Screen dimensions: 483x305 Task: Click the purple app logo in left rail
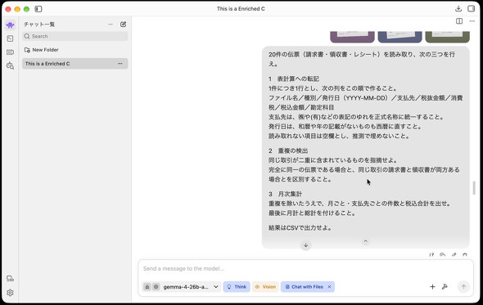pyautogui.click(x=10, y=25)
